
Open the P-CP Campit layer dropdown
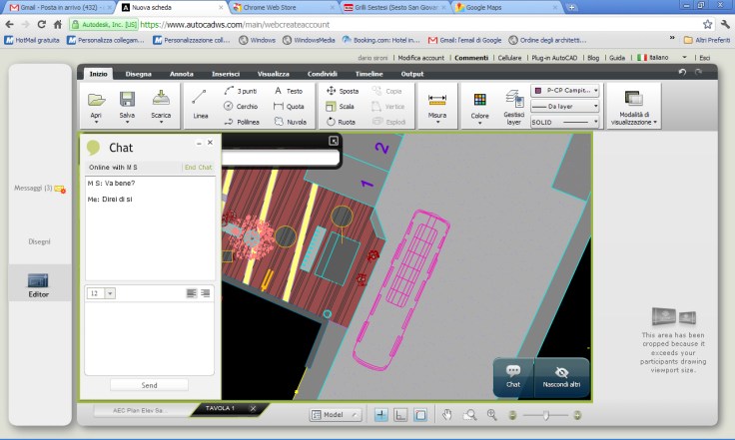(565, 90)
